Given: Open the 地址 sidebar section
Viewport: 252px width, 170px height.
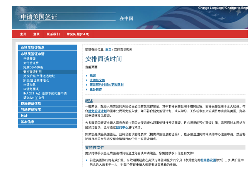Looking at the screenshot, I should pos(24,116).
